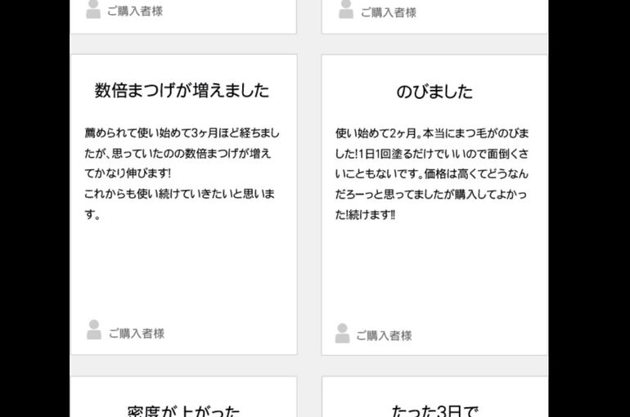Image resolution: width=630 pixels, height=417 pixels.
Task: Click ご購入者様 label under のびました review
Action: click(x=384, y=335)
